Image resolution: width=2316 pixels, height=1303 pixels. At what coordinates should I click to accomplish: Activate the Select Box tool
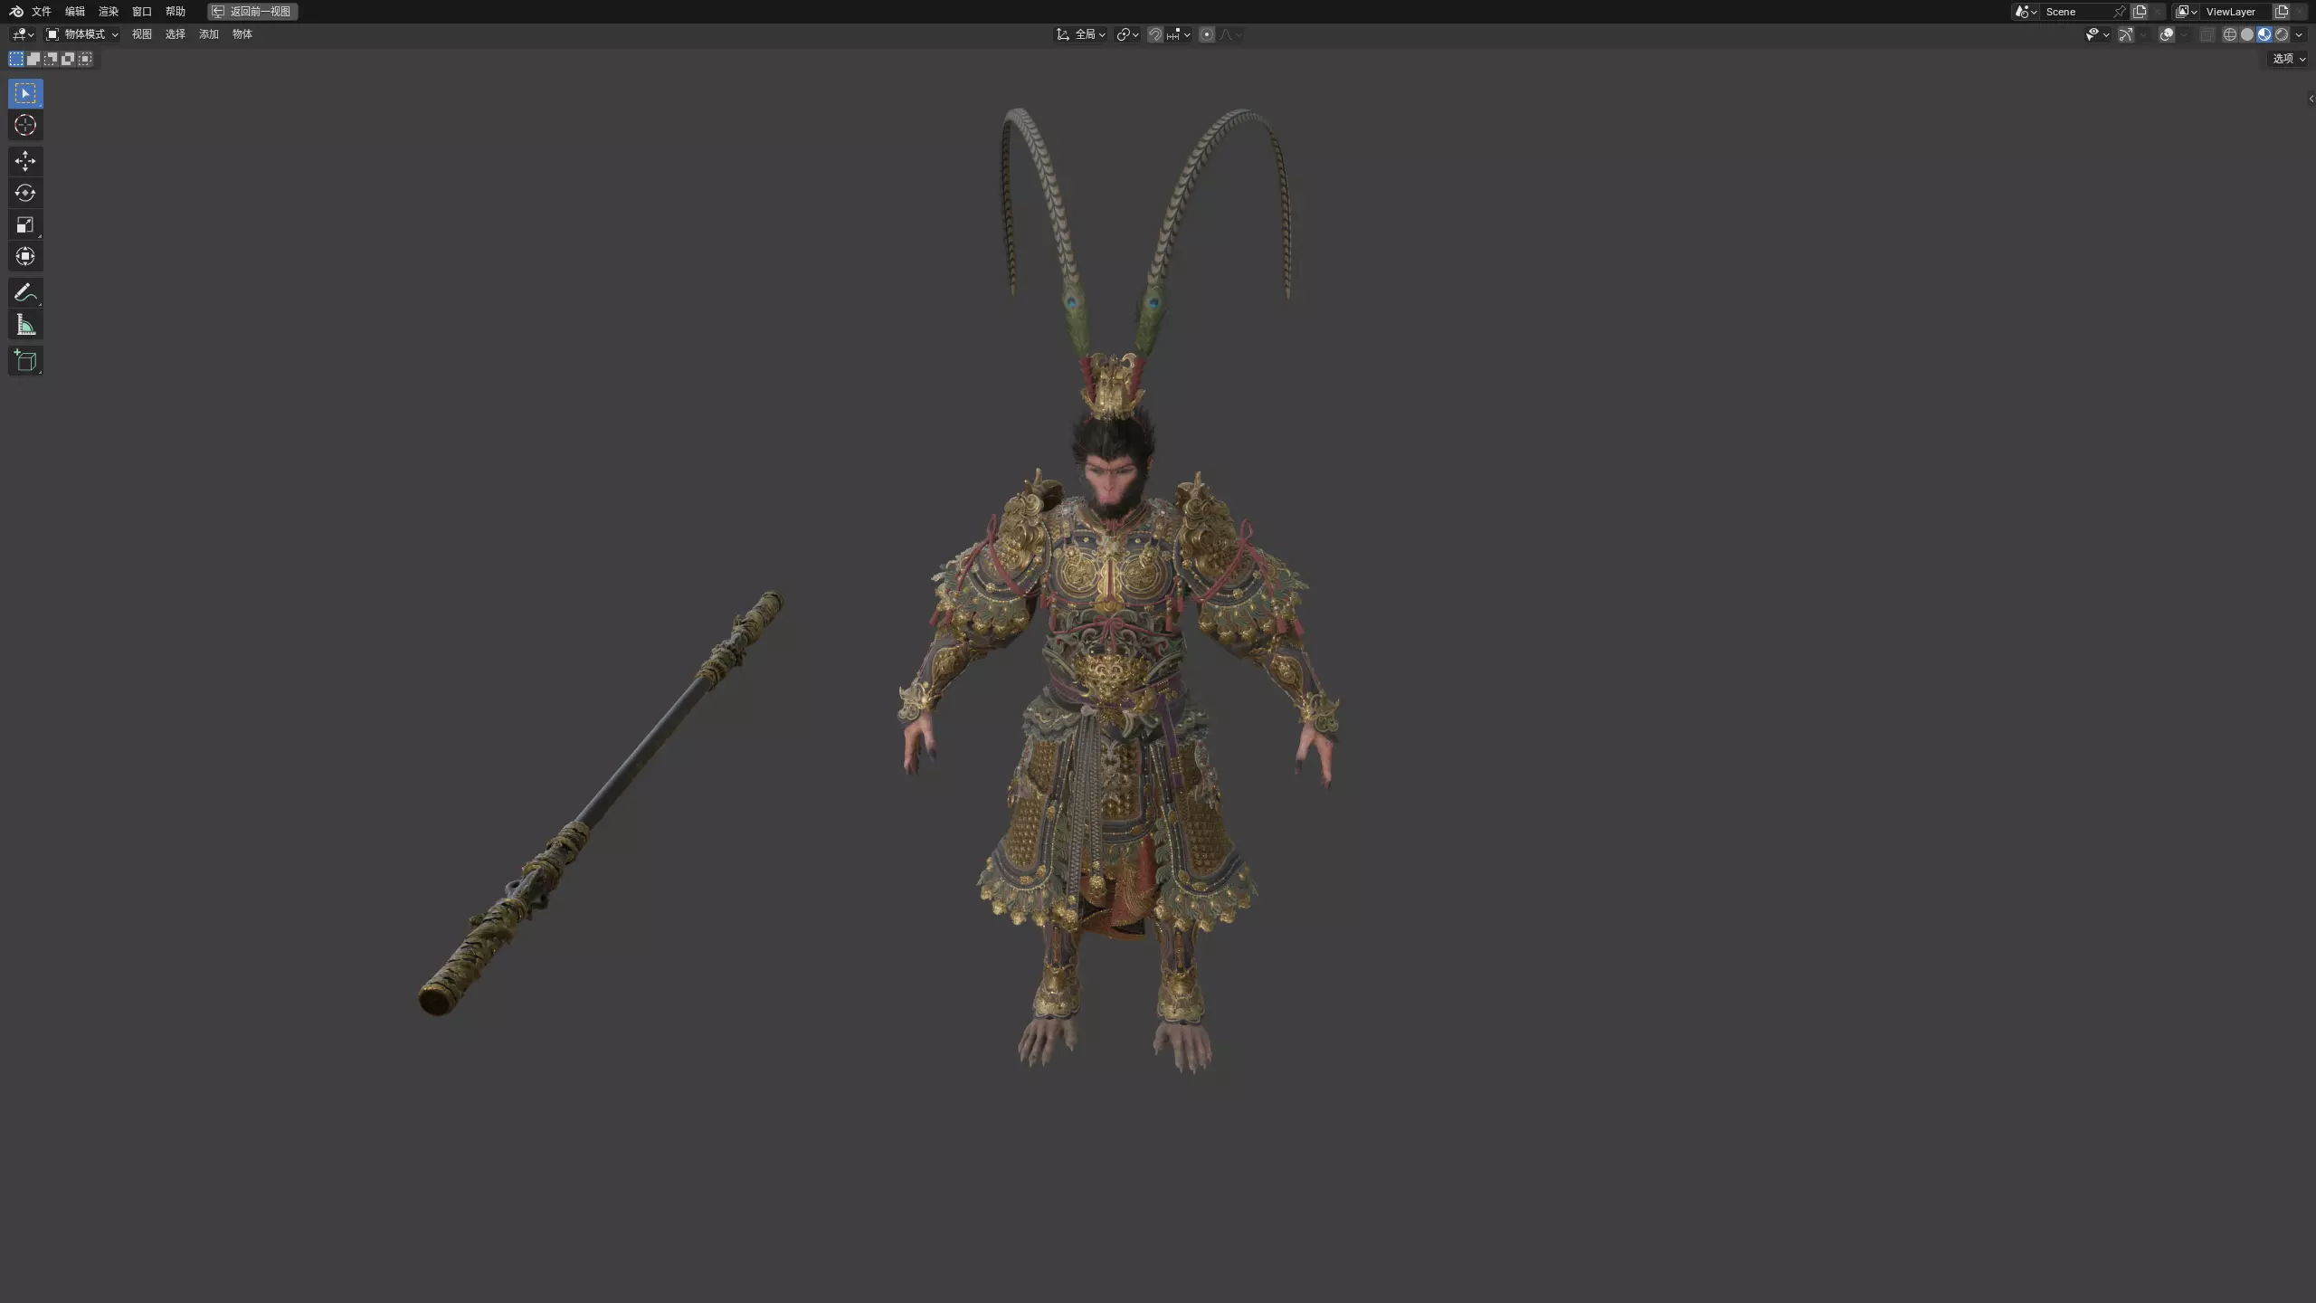coord(25,93)
